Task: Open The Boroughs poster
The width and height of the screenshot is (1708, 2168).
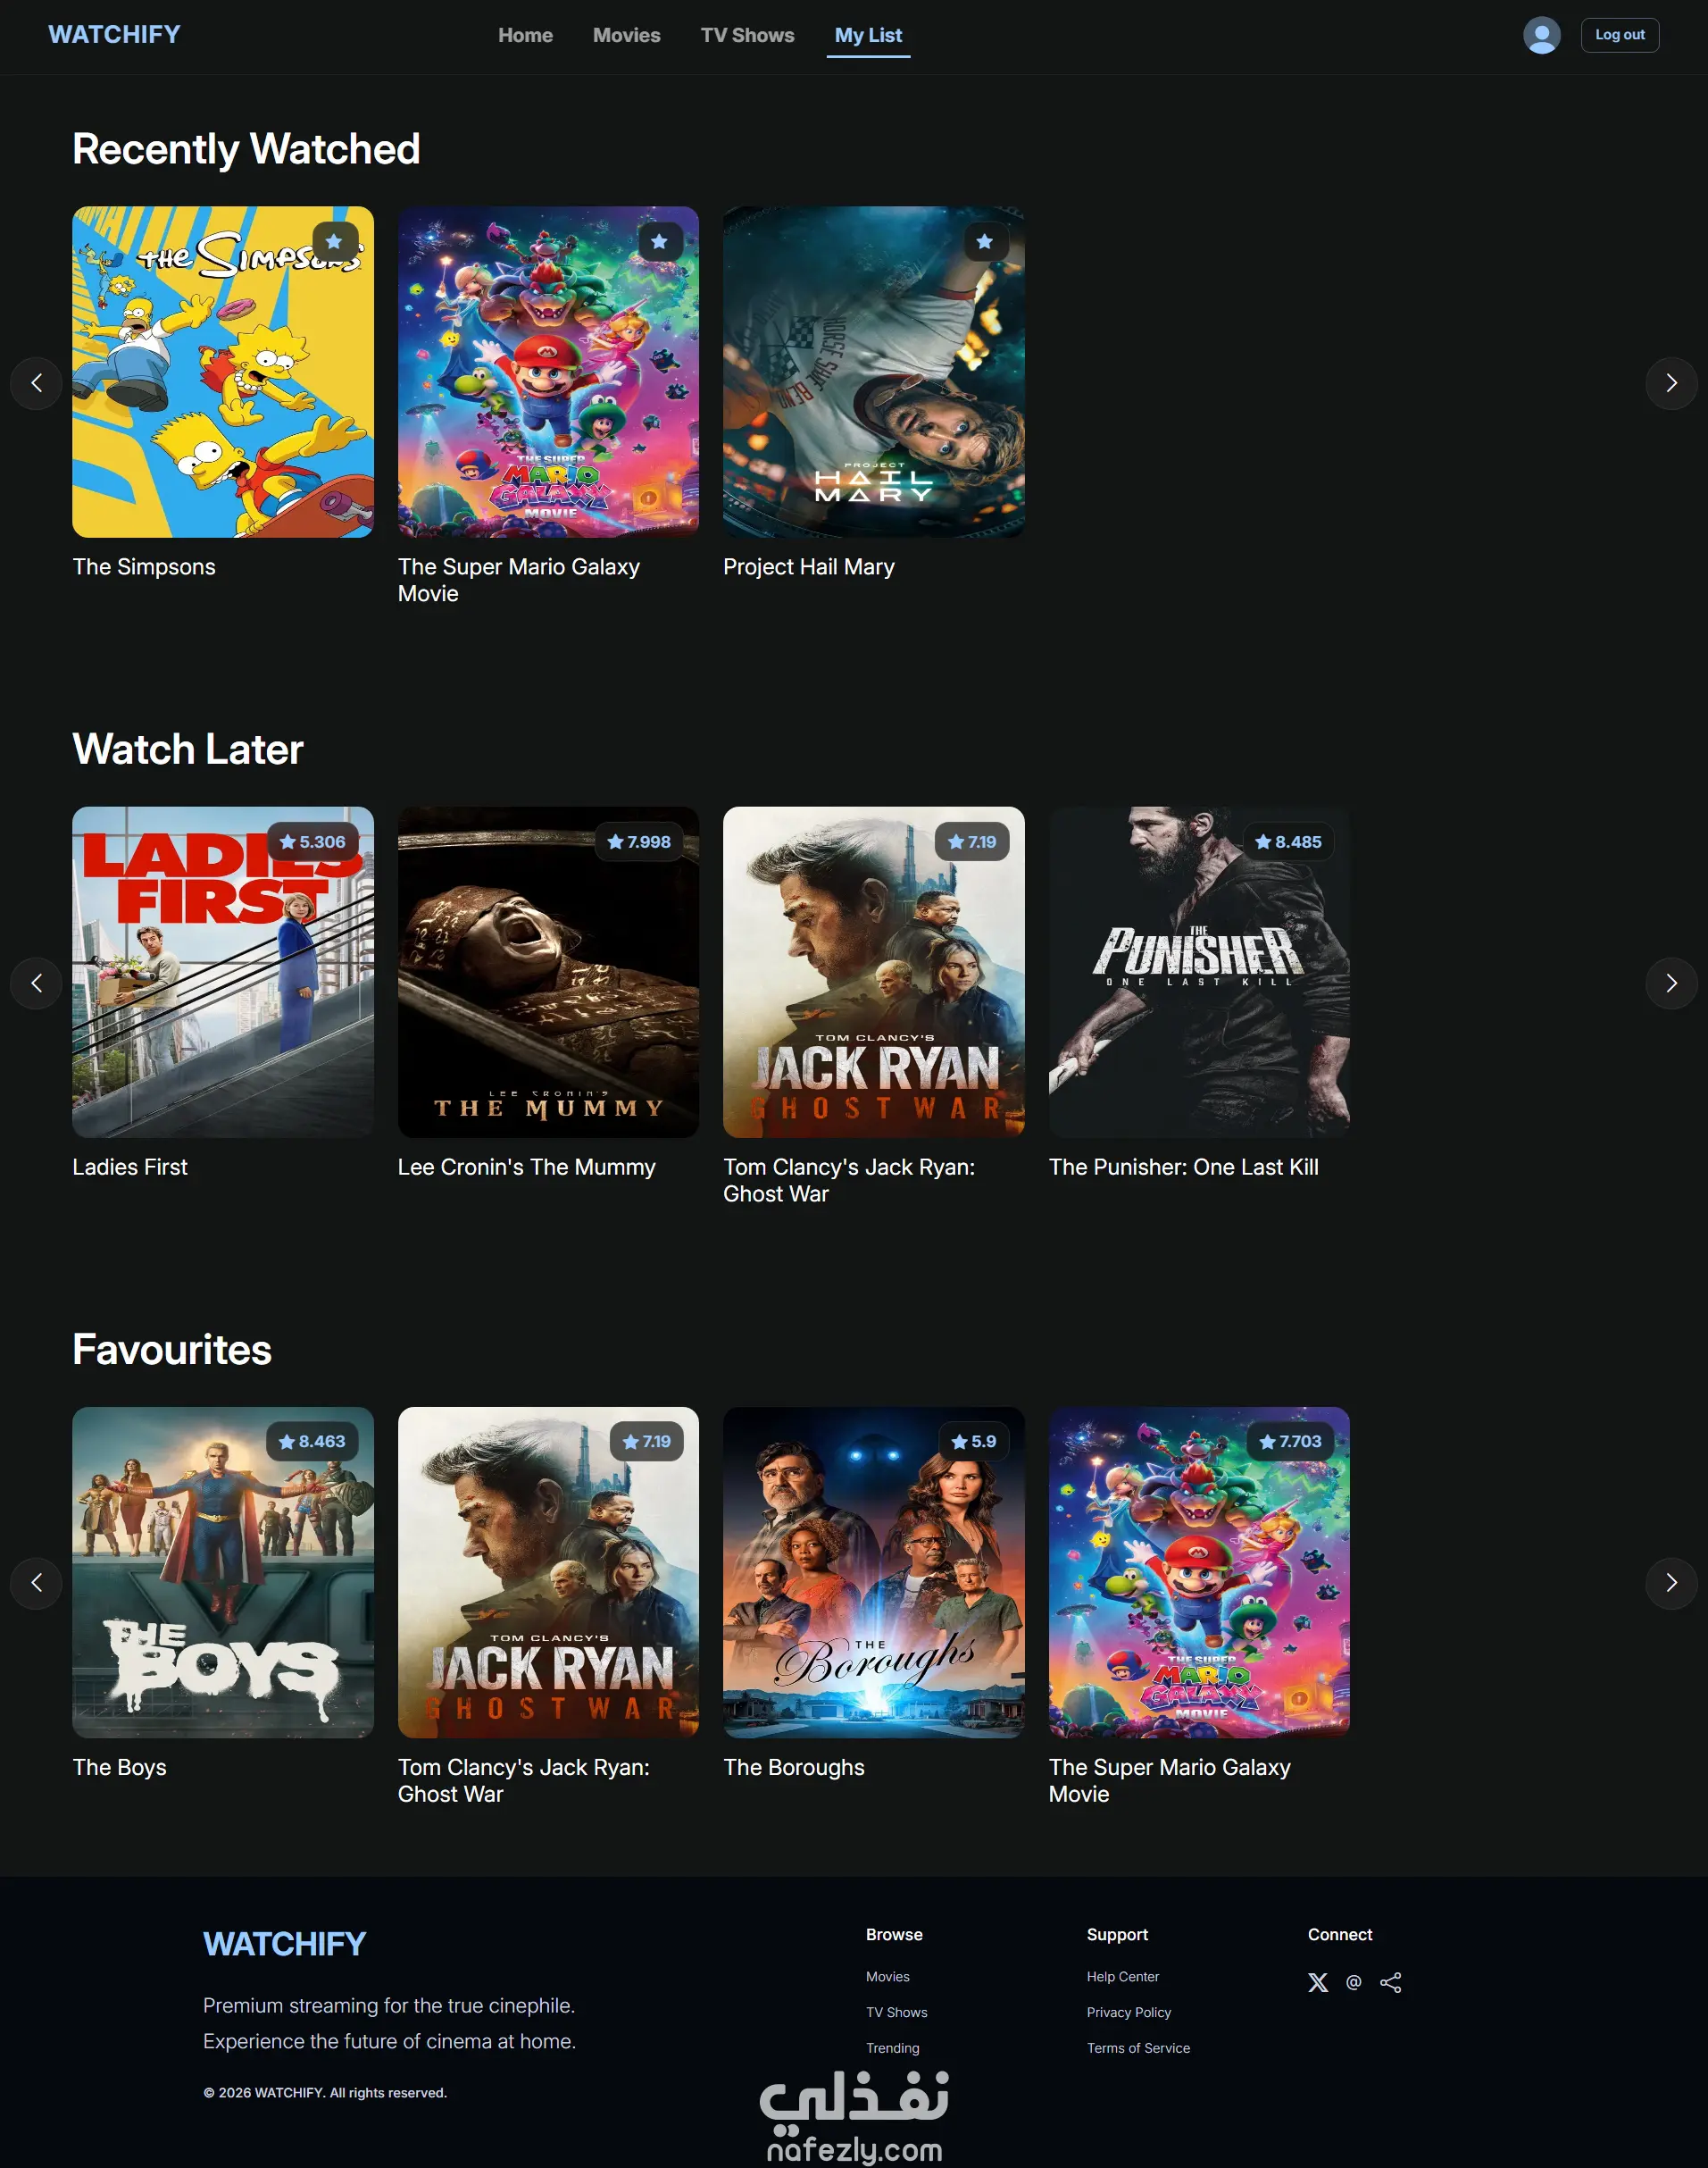Action: (874, 1573)
